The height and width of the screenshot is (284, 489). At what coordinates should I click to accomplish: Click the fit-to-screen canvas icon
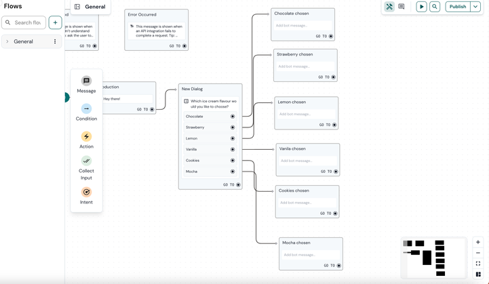coord(478,264)
